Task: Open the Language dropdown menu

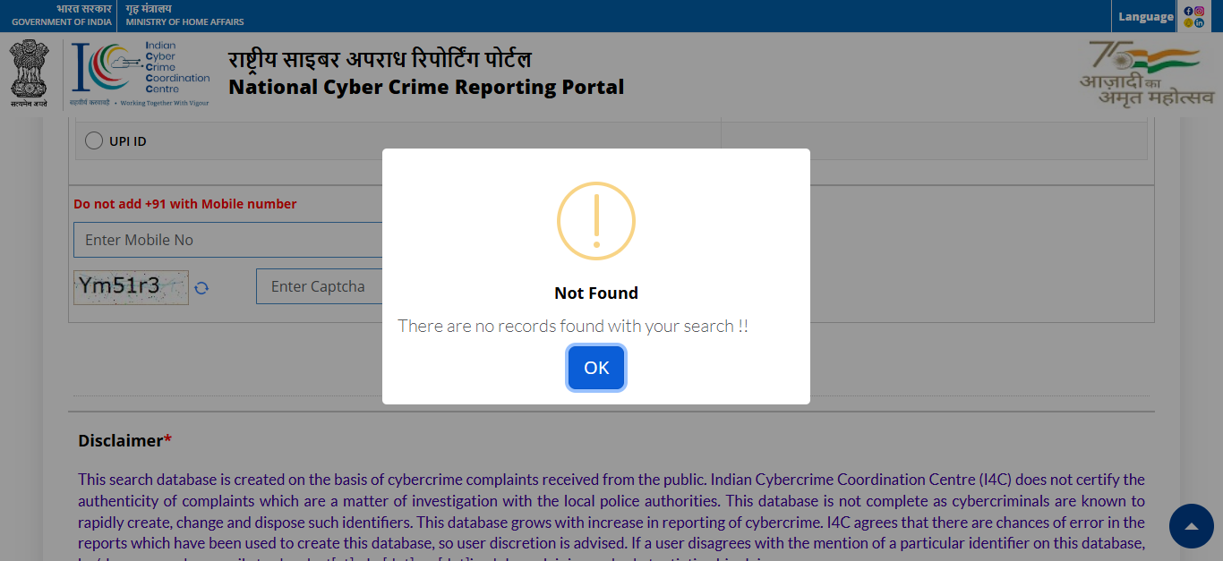Action: pyautogui.click(x=1145, y=17)
